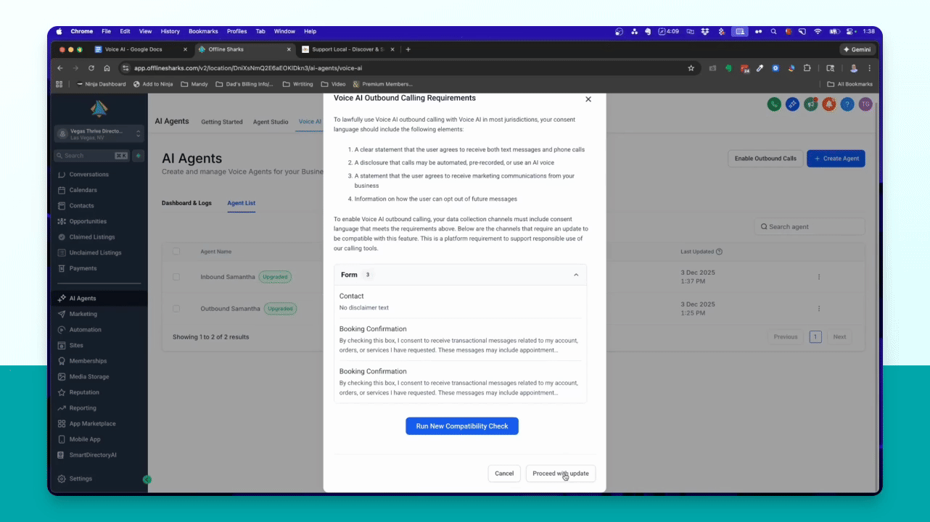Click the blue help question icon
Image resolution: width=930 pixels, height=522 pixels.
tap(847, 104)
